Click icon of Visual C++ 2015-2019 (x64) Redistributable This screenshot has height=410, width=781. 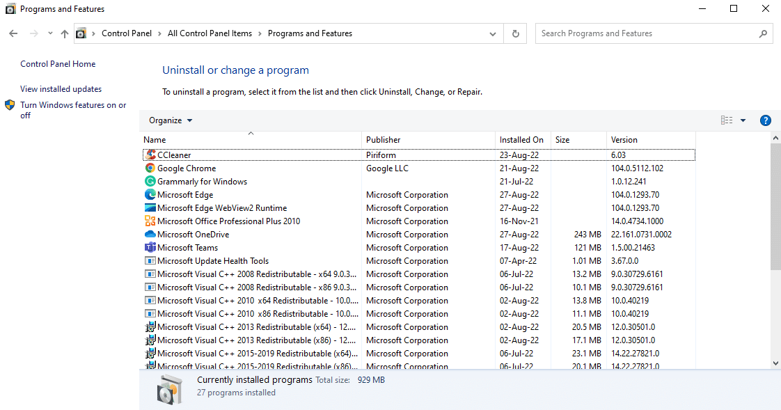(x=150, y=353)
